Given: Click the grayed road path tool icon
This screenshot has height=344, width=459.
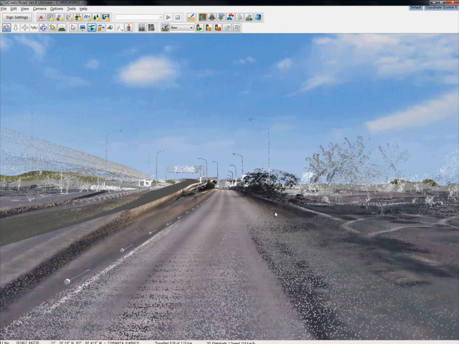Looking at the screenshot, I should click(119, 28).
